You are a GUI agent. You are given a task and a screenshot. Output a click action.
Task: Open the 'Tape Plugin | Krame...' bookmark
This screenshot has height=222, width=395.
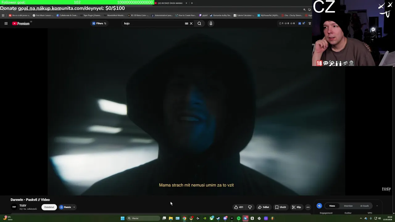coord(90,15)
